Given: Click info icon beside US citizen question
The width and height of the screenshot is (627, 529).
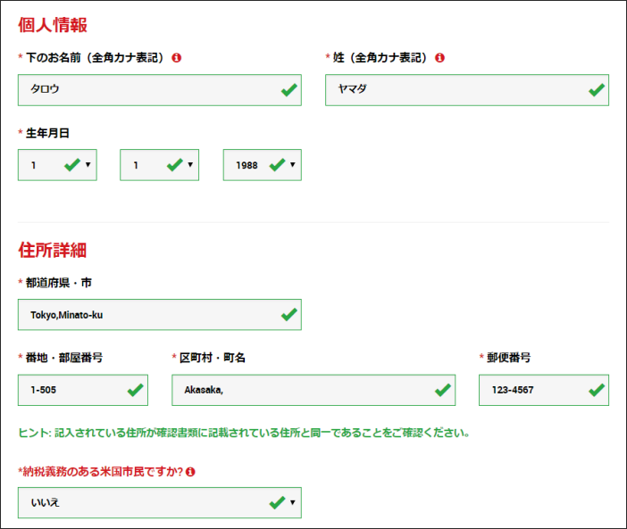Looking at the screenshot, I should (x=190, y=472).
